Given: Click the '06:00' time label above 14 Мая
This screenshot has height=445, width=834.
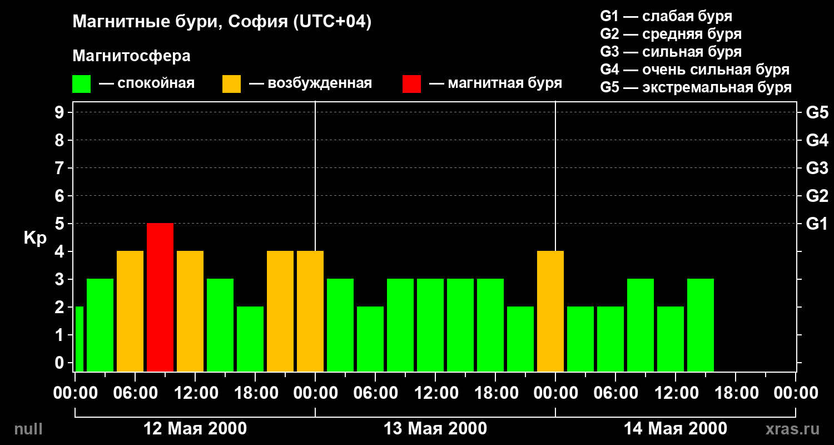Looking at the screenshot, I should pos(615,393).
